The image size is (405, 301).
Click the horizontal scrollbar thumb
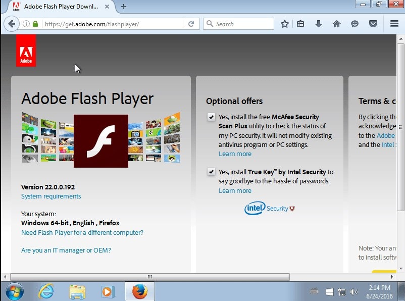pos(150,277)
